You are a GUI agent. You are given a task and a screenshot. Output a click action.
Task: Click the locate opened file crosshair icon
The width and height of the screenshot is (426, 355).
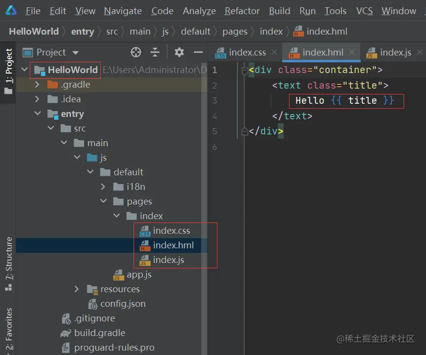[136, 52]
